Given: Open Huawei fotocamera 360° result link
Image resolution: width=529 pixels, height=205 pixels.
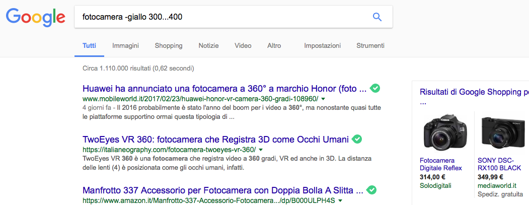Looking at the screenshot, I should 224,89.
